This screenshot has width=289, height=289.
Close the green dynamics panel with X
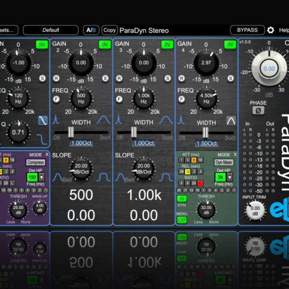pyautogui.click(x=235, y=154)
